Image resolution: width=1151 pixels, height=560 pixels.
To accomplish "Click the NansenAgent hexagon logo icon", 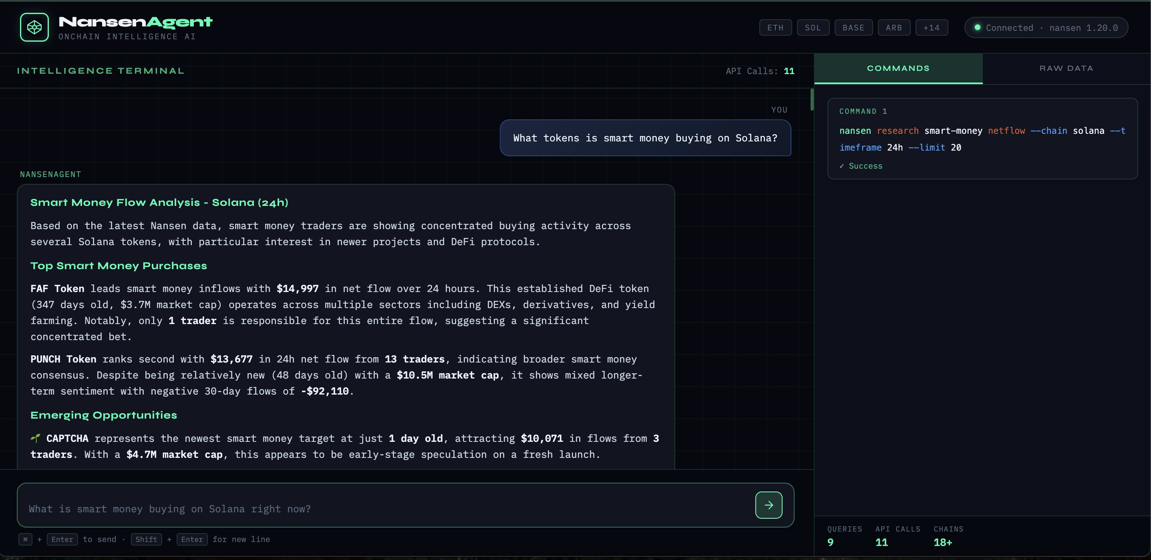I will [34, 27].
